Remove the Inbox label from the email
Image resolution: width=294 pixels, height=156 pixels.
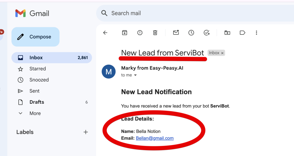click(x=222, y=53)
